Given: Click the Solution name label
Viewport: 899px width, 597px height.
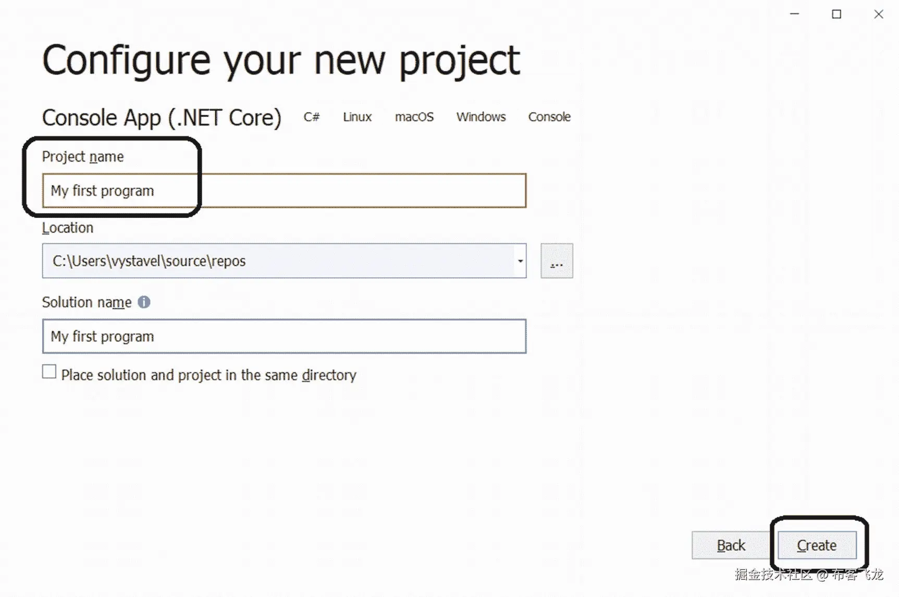Looking at the screenshot, I should click(x=87, y=302).
